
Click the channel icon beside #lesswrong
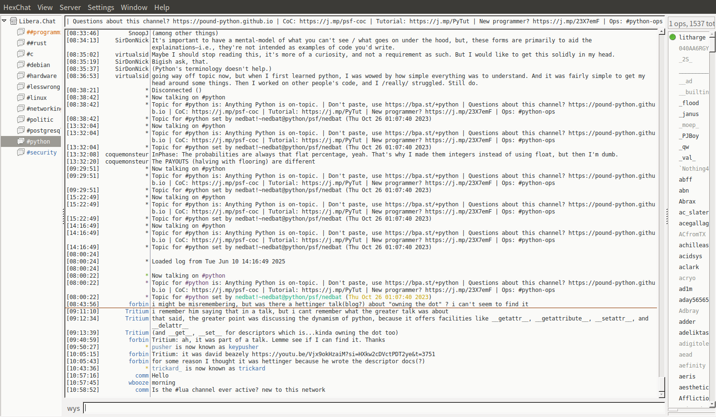coord(21,87)
